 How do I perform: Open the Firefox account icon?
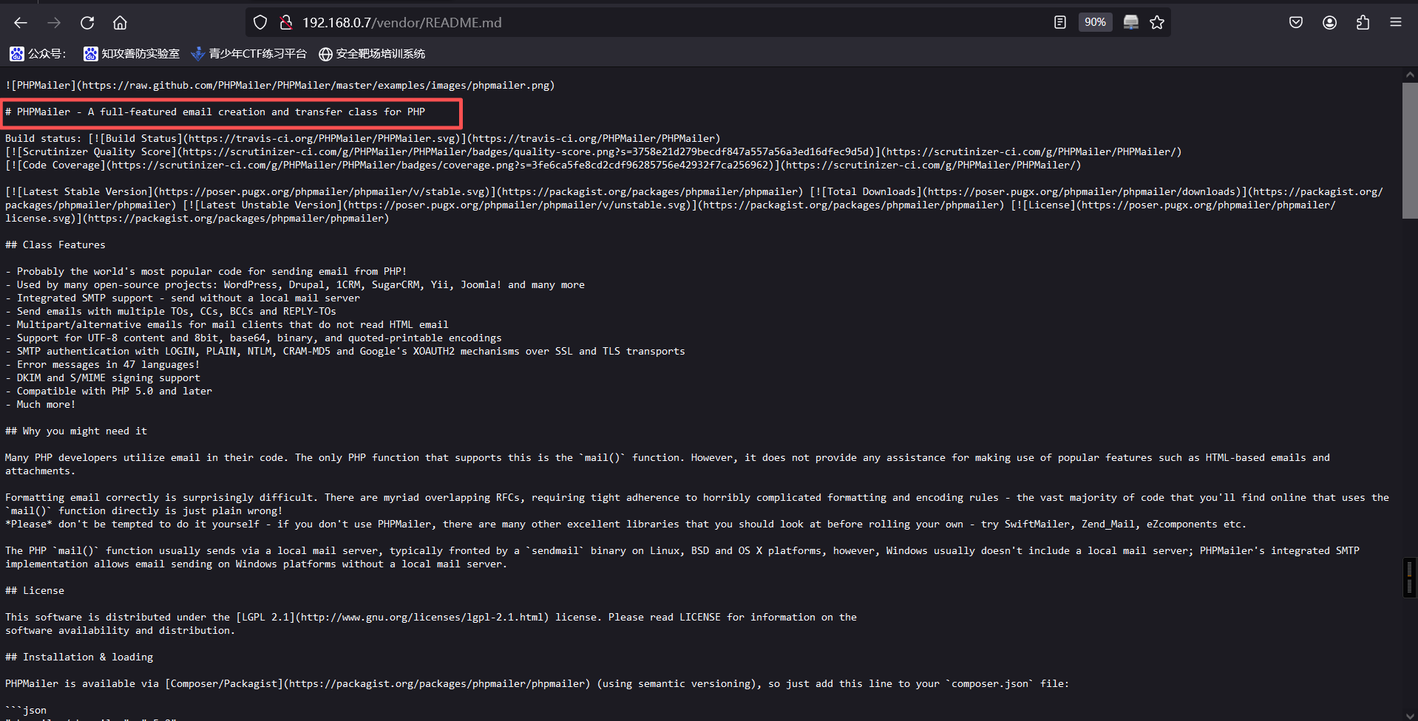point(1329,23)
